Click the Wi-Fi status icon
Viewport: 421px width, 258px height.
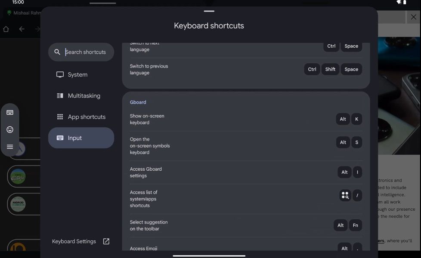[399, 2]
